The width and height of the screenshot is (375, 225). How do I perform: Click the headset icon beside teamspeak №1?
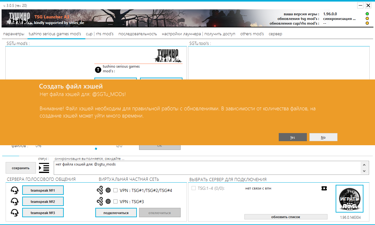(14, 190)
